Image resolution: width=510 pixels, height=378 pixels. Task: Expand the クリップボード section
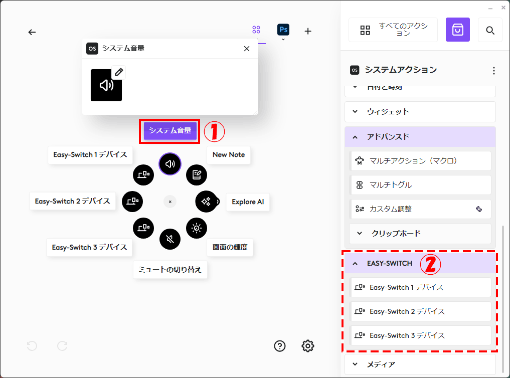[360, 233]
